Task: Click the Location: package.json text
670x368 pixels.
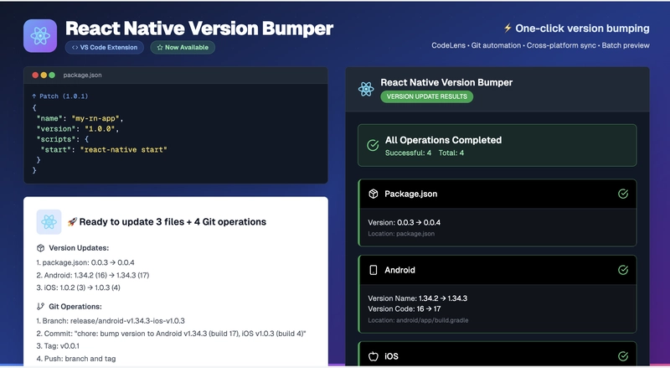Action: click(401, 234)
